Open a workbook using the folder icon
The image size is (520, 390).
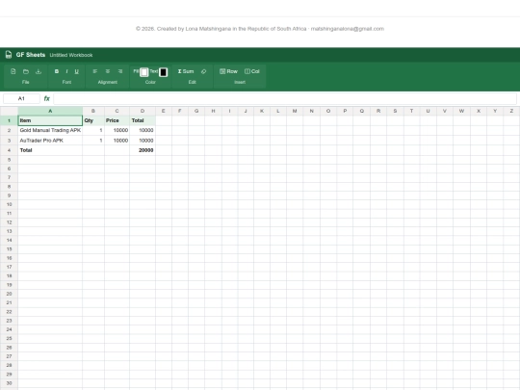[x=26, y=71]
